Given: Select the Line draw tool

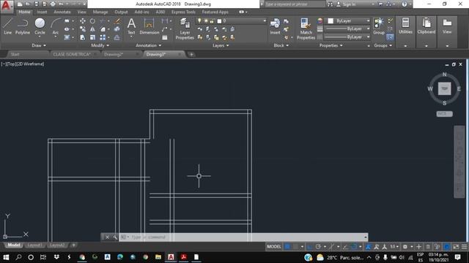Looking at the screenshot, I should pyautogui.click(x=8, y=26).
